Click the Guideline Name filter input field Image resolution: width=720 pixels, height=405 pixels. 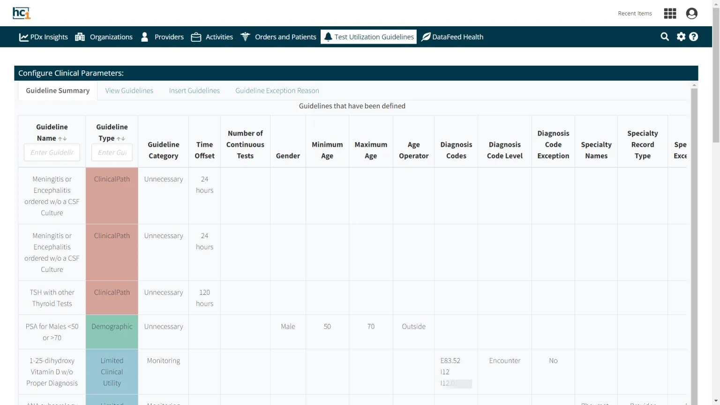[52, 152]
